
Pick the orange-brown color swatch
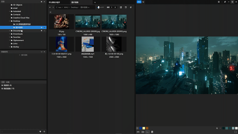pos(147,128)
